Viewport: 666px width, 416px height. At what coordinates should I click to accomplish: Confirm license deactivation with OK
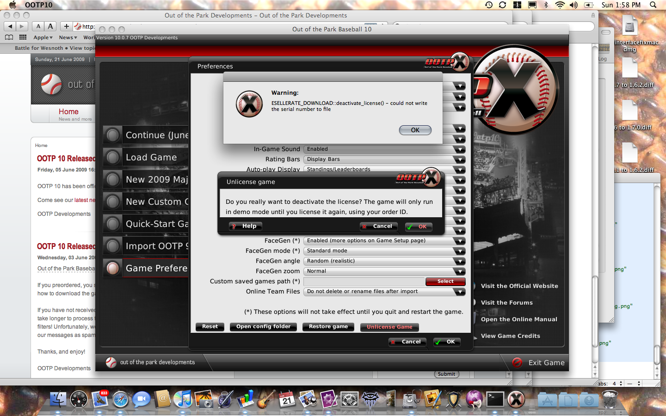pyautogui.click(x=419, y=226)
